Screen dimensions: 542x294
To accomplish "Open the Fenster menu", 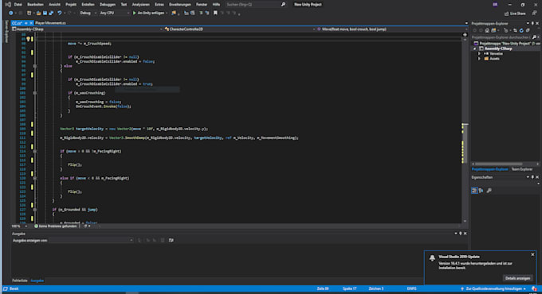I will [x=202, y=5].
